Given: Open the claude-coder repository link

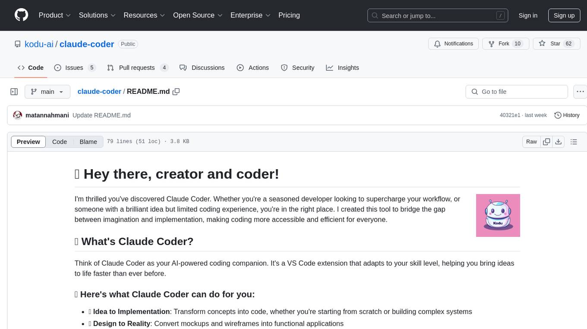Looking at the screenshot, I should coord(87,44).
